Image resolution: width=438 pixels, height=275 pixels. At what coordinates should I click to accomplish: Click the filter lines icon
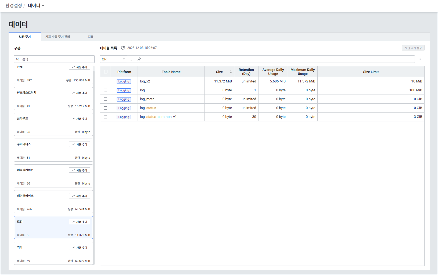tap(131, 59)
